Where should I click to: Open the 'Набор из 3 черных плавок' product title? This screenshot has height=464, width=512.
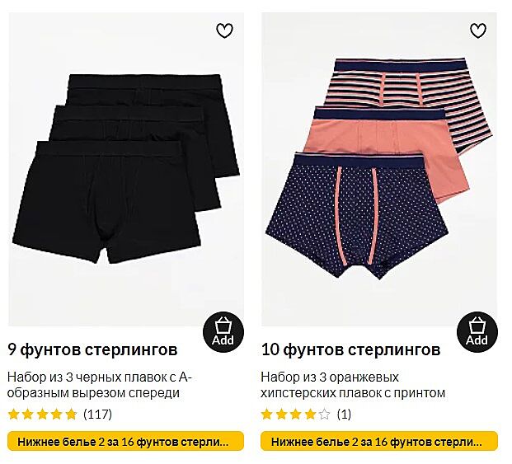(100, 385)
